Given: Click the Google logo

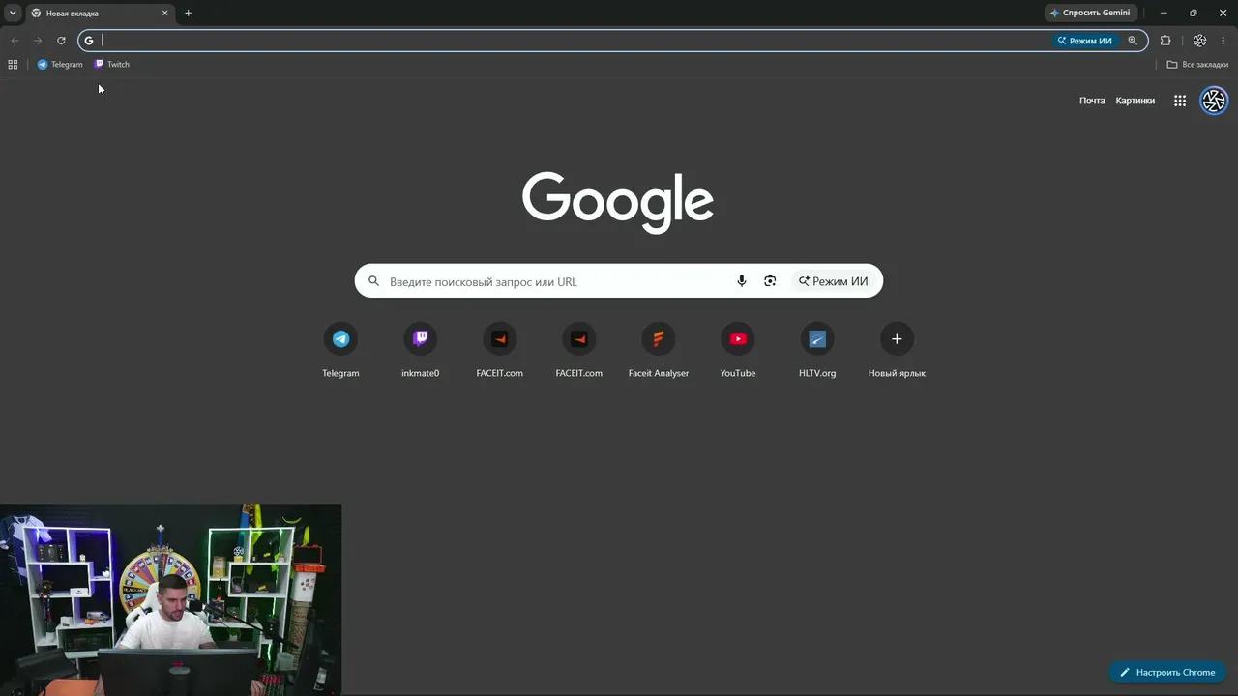Looking at the screenshot, I should point(618,203).
